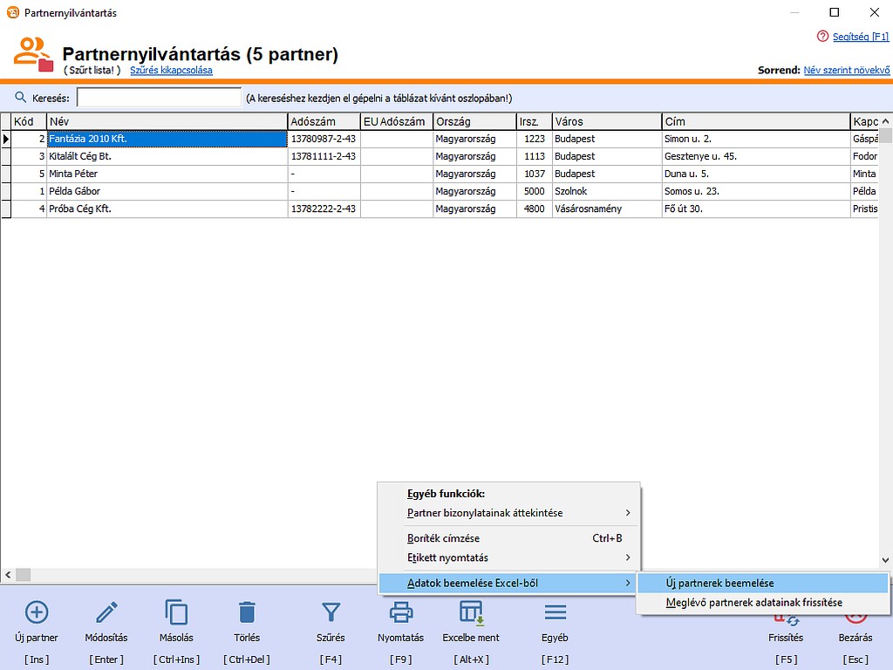
Task: Click the Másolás copy icon
Action: coord(176,612)
